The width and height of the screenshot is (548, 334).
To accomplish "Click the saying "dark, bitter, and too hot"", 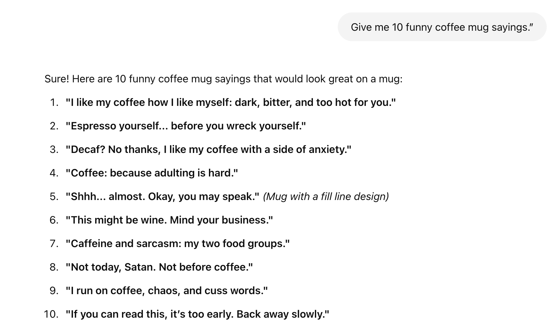I will [231, 103].
